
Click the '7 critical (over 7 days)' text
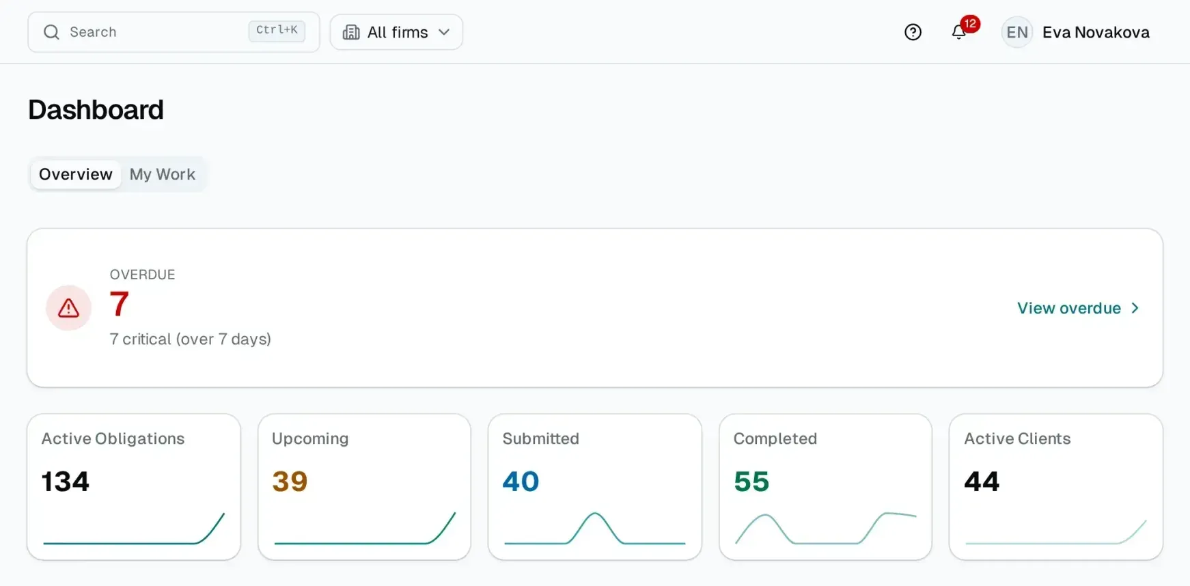[191, 339]
